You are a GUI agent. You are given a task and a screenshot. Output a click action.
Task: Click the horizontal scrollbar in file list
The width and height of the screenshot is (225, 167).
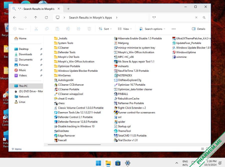click(74, 145)
